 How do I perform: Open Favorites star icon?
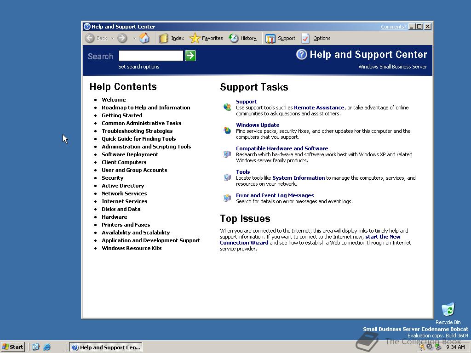(x=195, y=38)
